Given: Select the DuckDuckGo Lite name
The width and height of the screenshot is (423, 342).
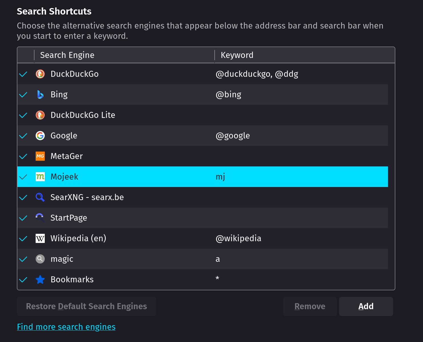Looking at the screenshot, I should coord(83,115).
